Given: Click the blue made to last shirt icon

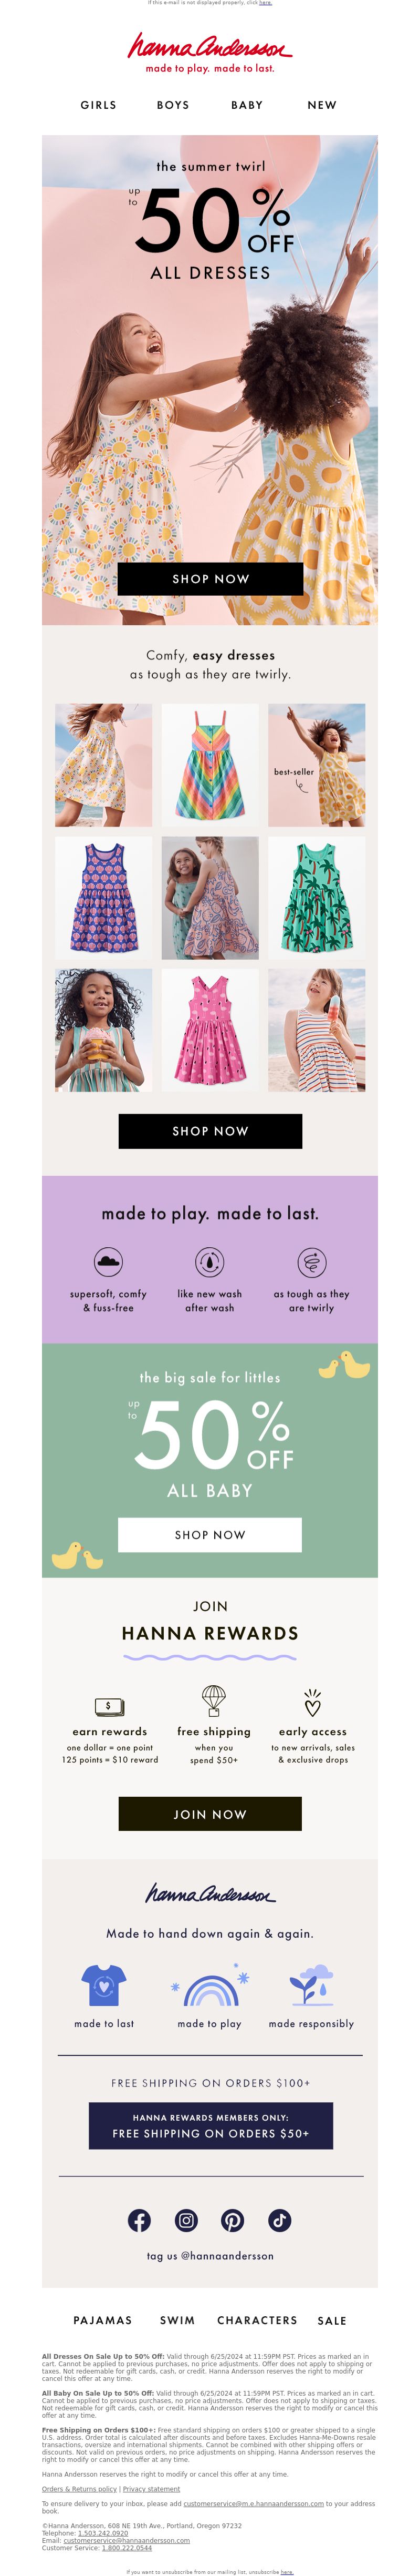Looking at the screenshot, I should [104, 1985].
